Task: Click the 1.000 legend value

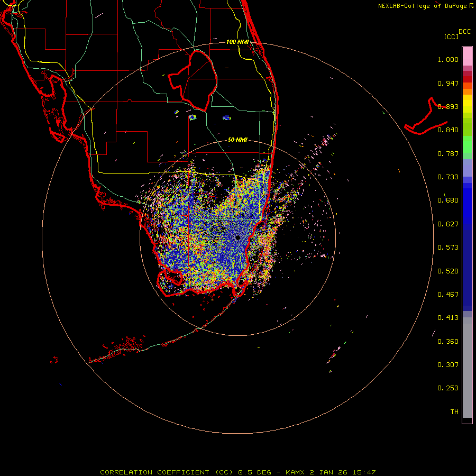Action: coord(448,59)
